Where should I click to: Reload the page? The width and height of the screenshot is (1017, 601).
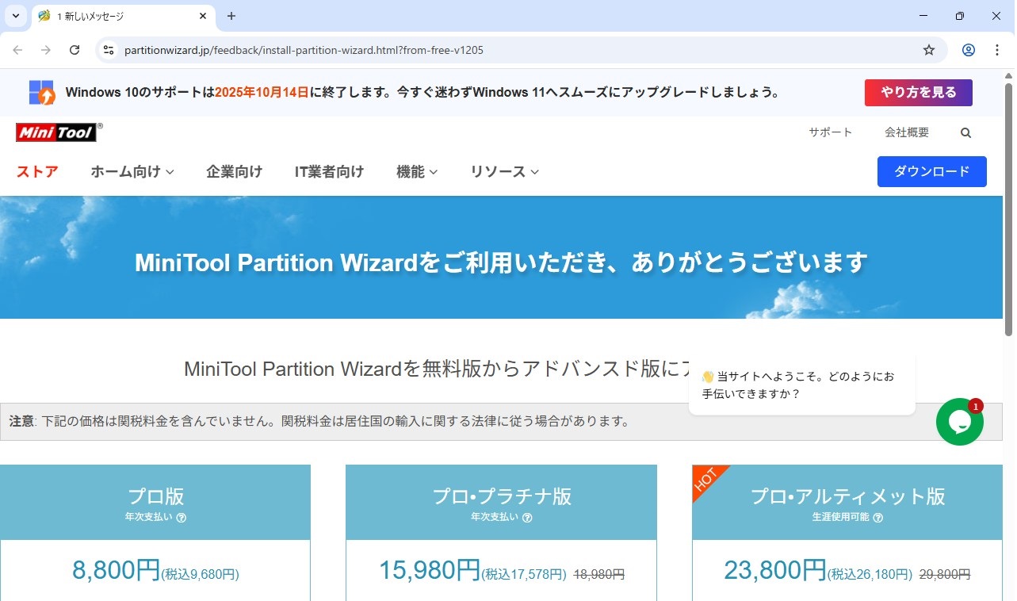75,50
